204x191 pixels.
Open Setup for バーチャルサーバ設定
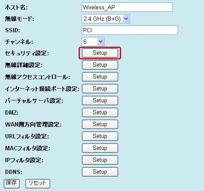[x=100, y=101]
